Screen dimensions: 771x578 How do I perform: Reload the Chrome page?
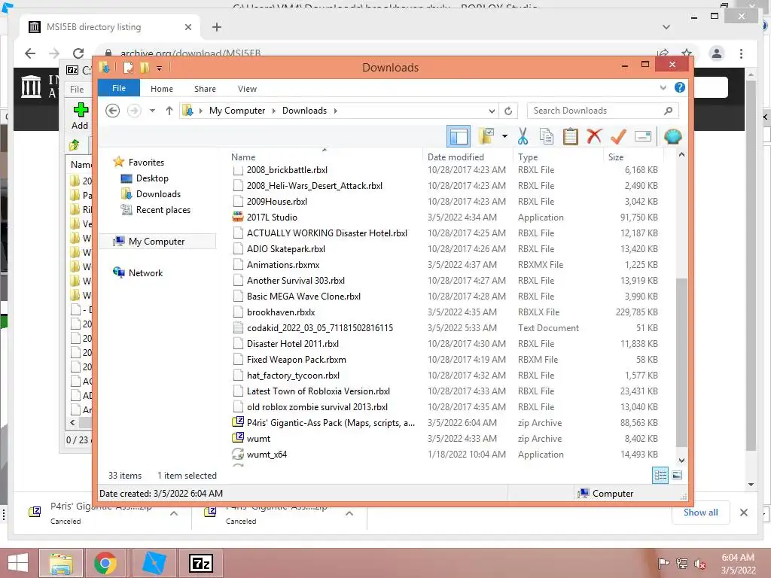pyautogui.click(x=78, y=53)
